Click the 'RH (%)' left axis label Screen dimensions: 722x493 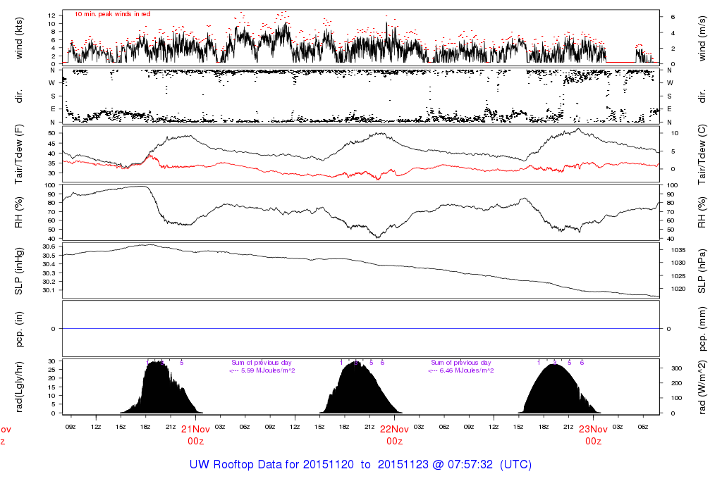click(19, 212)
